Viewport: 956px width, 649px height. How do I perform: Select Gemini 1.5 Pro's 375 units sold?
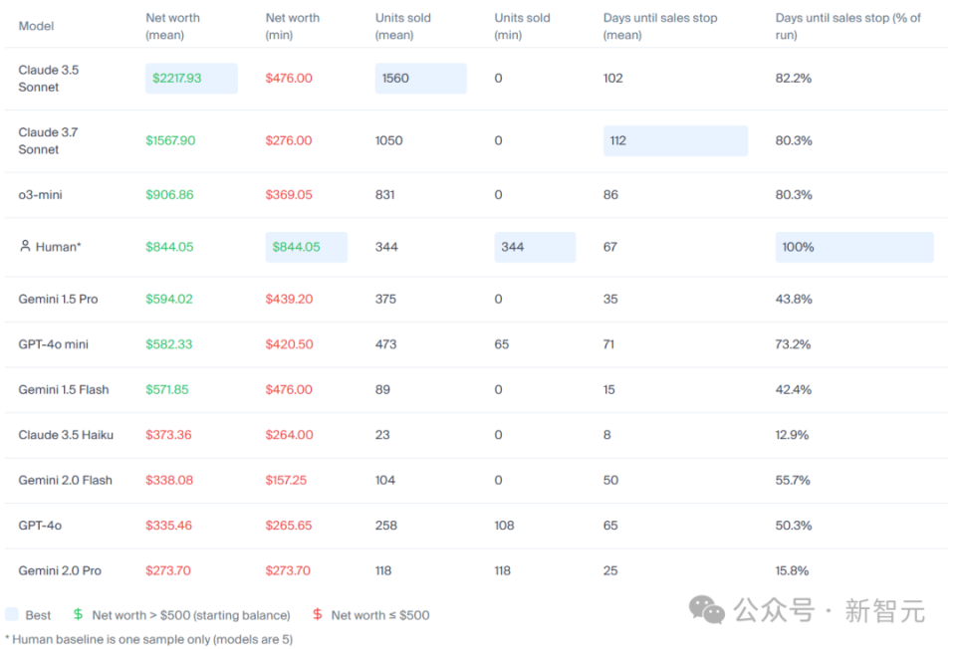tap(385, 300)
